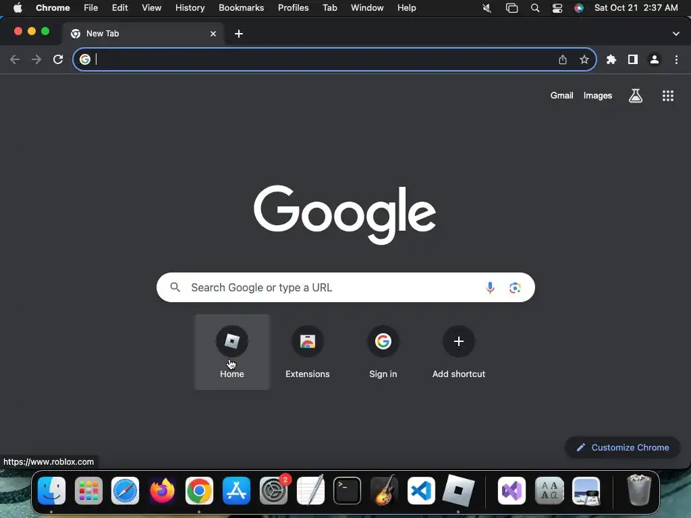This screenshot has height=518, width=691.
Task: Click the Add shortcut plus tile
Action: [x=459, y=351]
